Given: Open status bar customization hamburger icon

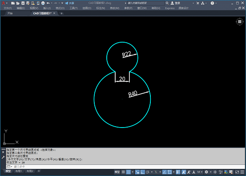Looking at the screenshot, I should [242, 172].
